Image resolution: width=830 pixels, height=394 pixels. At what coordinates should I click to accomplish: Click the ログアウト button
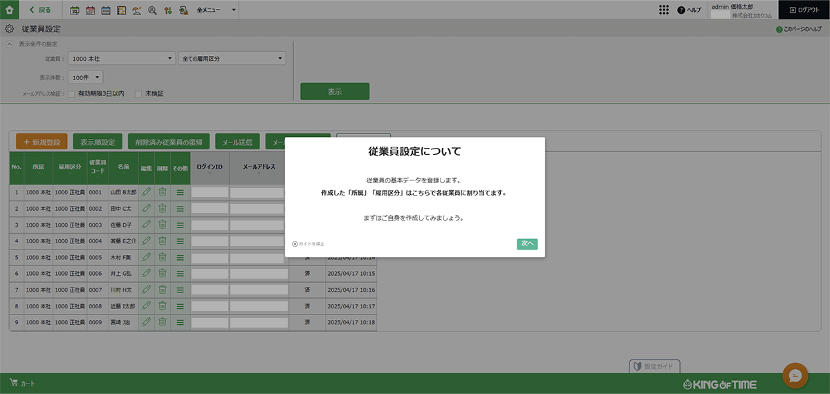pos(804,10)
